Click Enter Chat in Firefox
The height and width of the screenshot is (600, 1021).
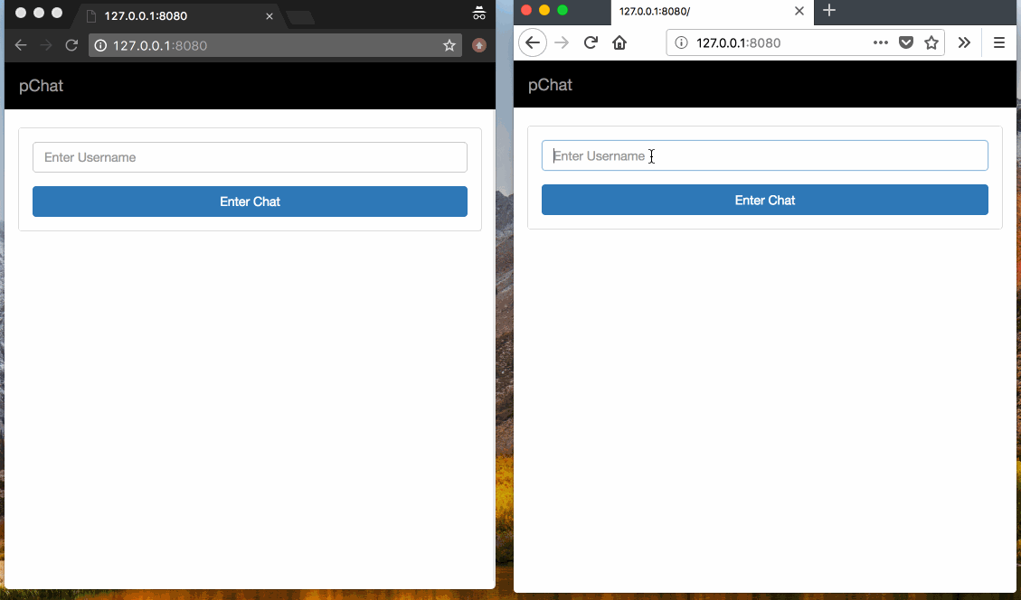pyautogui.click(x=764, y=199)
